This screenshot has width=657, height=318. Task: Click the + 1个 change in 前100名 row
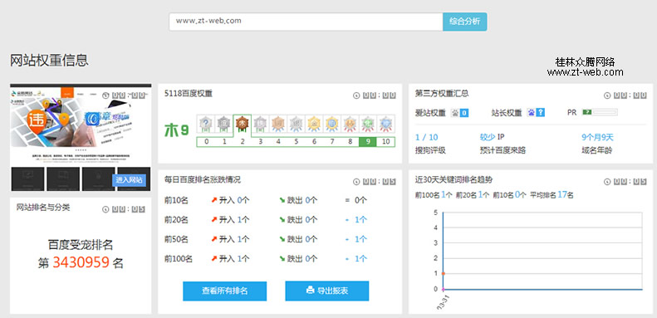(x=356, y=258)
